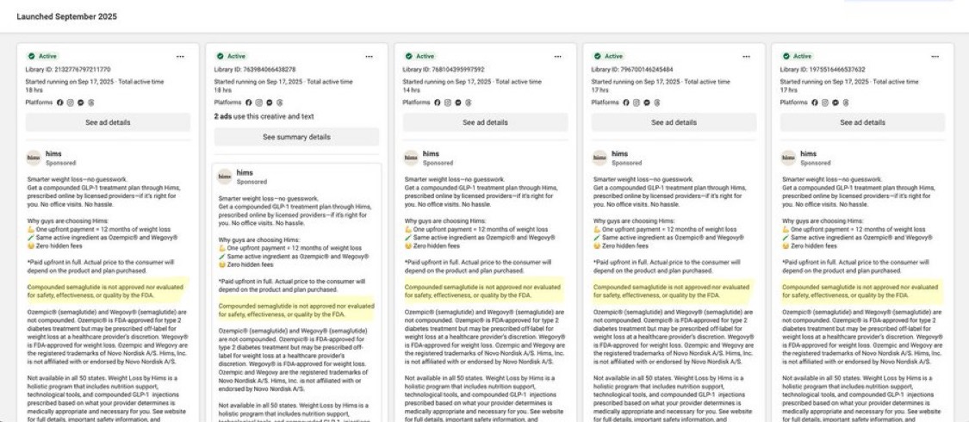Click text 'Library ID: 768104395997592'
The image size is (969, 422).
444,70
